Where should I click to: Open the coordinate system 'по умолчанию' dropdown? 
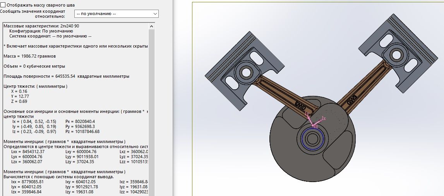point(117,14)
